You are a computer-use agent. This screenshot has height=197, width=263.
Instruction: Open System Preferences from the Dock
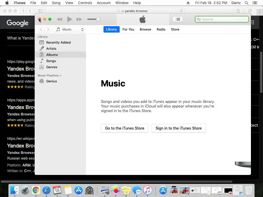pyautogui.click(x=89, y=190)
